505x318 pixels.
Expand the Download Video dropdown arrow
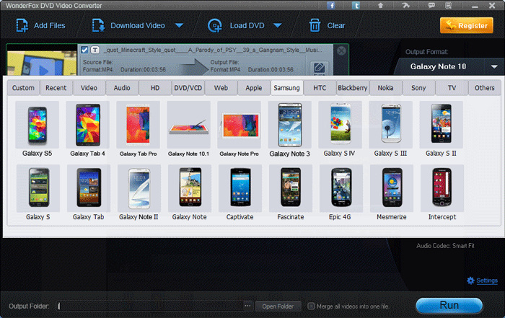tap(180, 25)
